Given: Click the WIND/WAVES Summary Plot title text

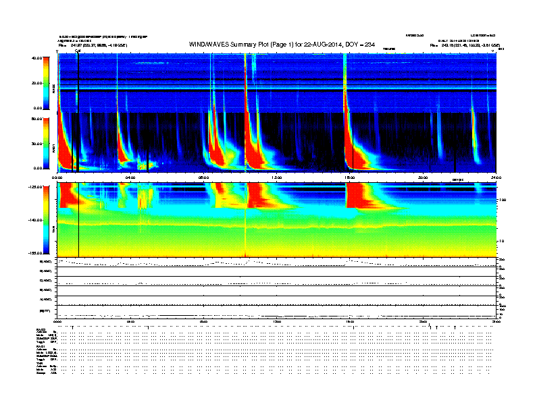Looking at the screenshot, I should pyautogui.click(x=282, y=45).
